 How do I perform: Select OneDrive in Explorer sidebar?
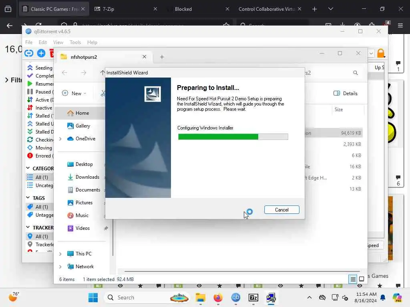85,139
